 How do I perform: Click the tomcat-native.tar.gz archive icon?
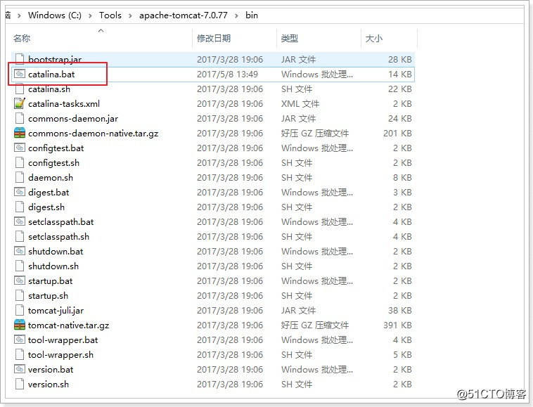tap(20, 325)
